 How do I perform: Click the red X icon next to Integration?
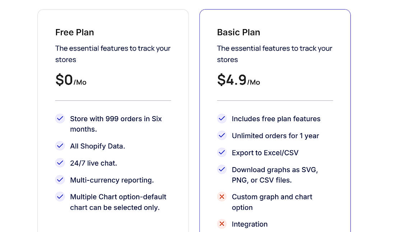tap(222, 224)
